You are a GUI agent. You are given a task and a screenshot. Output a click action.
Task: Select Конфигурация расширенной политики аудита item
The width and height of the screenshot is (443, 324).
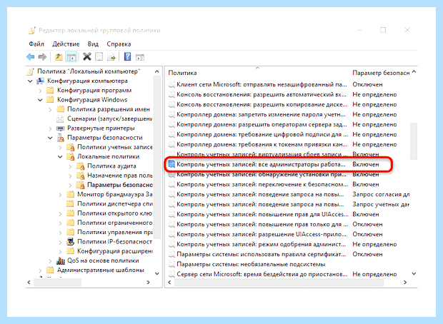pos(115,251)
